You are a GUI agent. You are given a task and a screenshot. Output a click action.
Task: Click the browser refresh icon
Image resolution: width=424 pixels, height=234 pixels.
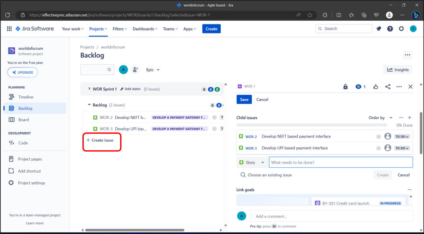point(7,15)
